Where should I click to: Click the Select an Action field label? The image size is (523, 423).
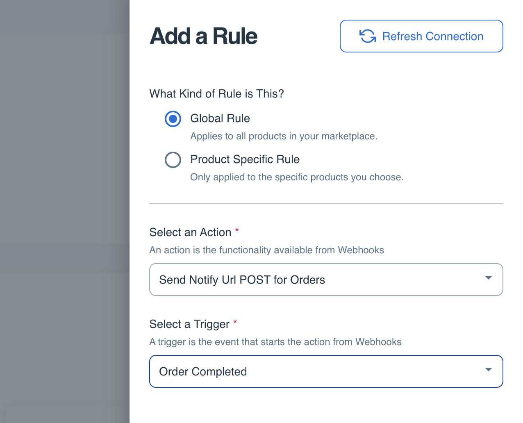pyautogui.click(x=190, y=232)
